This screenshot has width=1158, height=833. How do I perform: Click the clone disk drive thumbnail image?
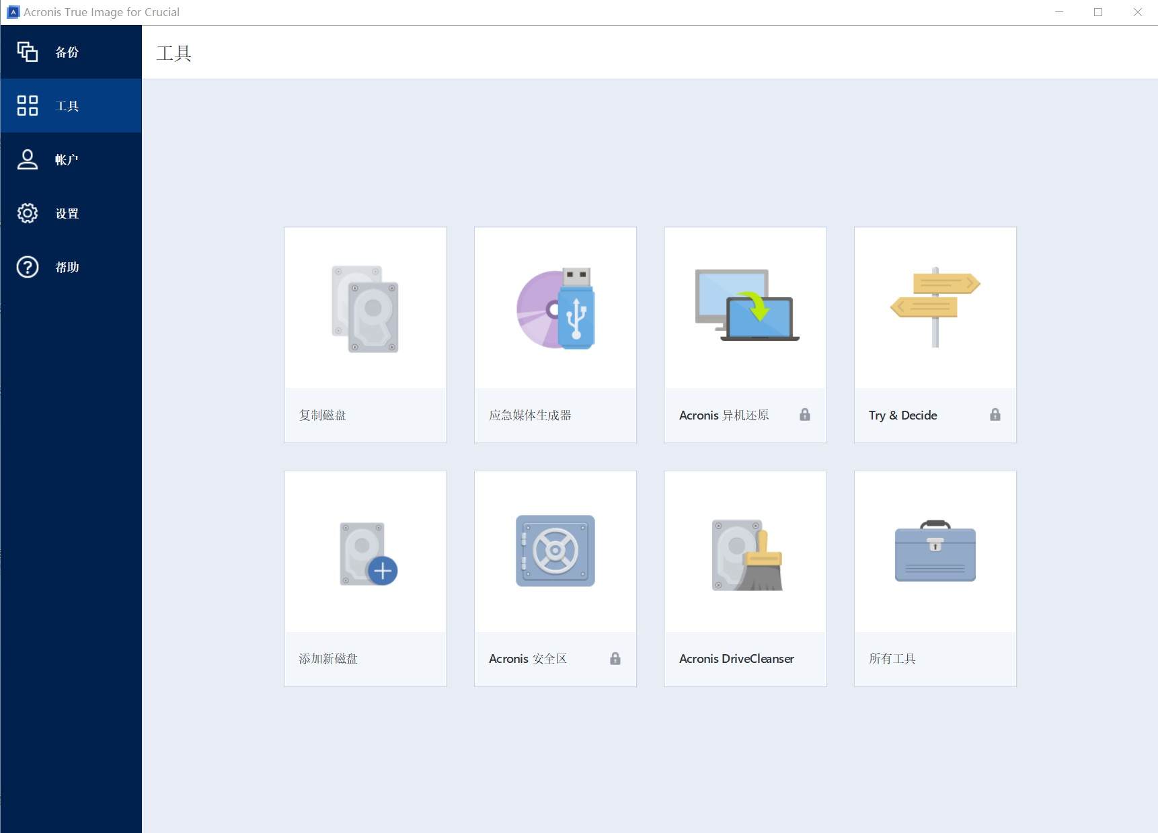pyautogui.click(x=365, y=309)
